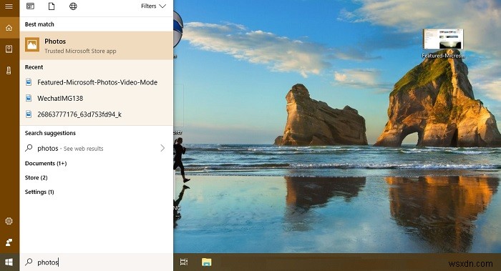Viewport: 501px width, 271px height.
Task: Click the magnifier icon beside photos suggestion
Action: [x=29, y=148]
